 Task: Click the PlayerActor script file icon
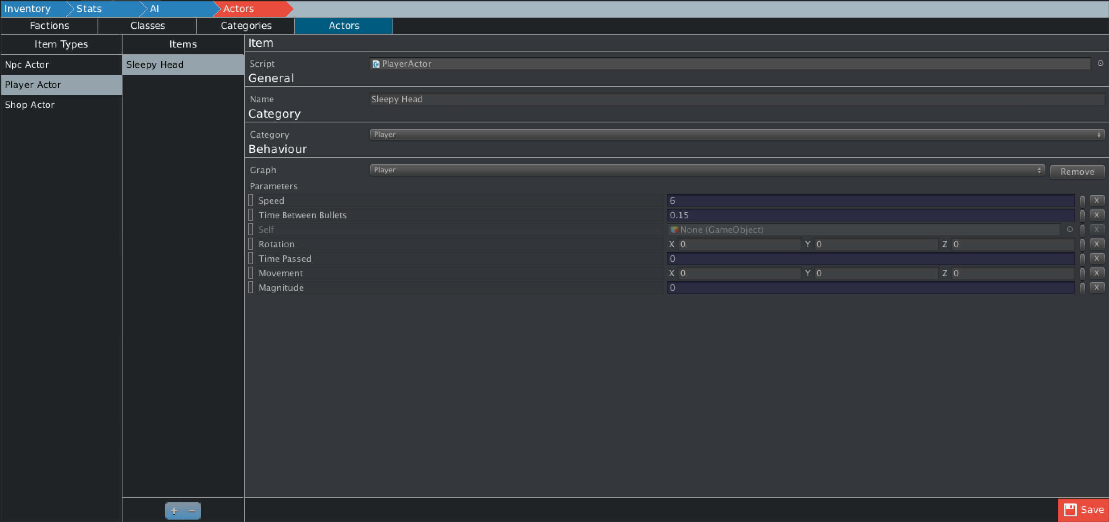coord(376,64)
